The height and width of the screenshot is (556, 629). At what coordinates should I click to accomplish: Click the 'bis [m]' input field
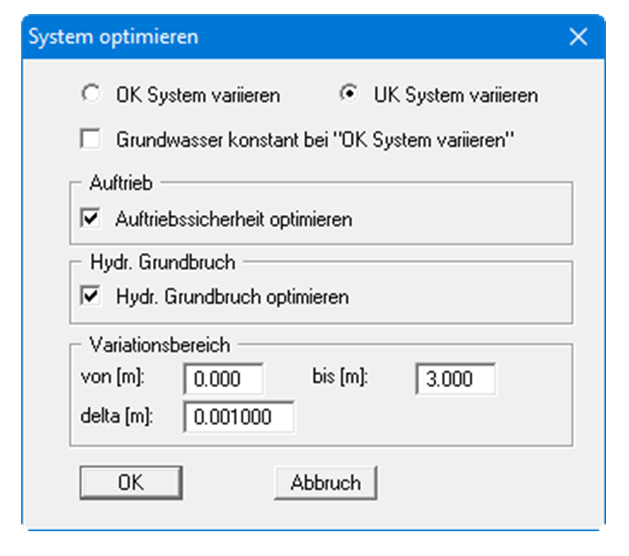click(455, 379)
